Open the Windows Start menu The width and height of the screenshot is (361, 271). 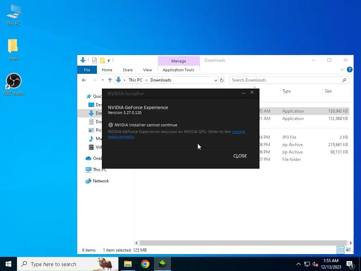[8, 264]
